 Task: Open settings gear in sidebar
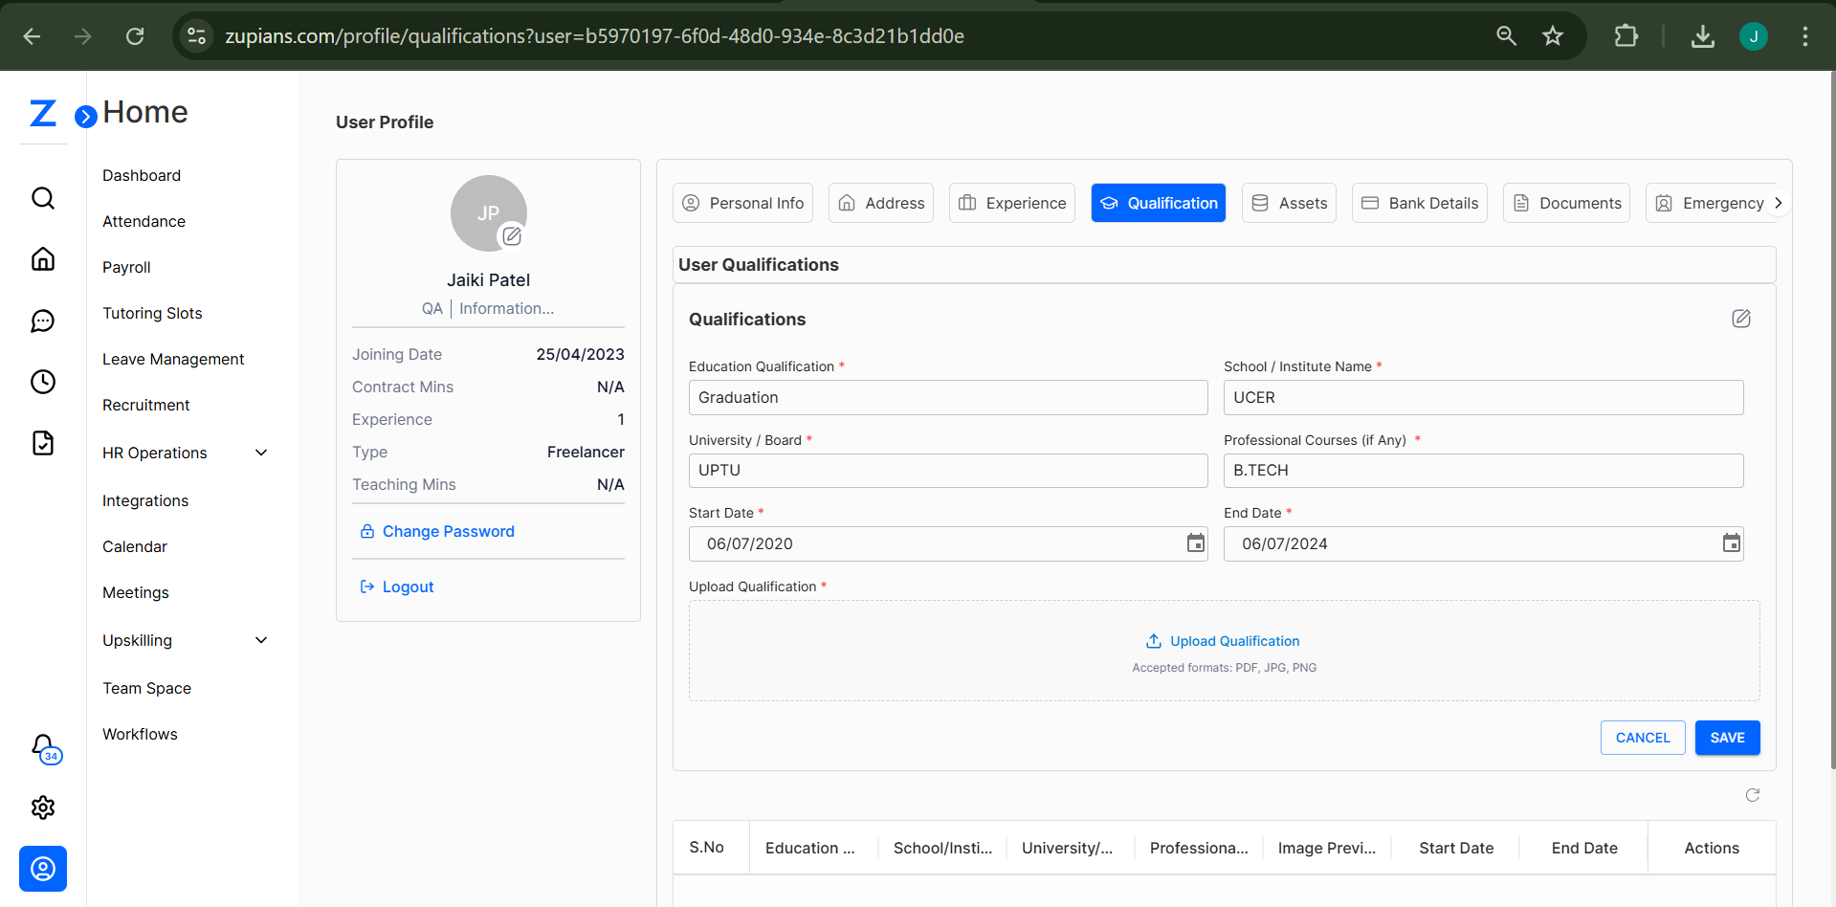[x=43, y=807]
